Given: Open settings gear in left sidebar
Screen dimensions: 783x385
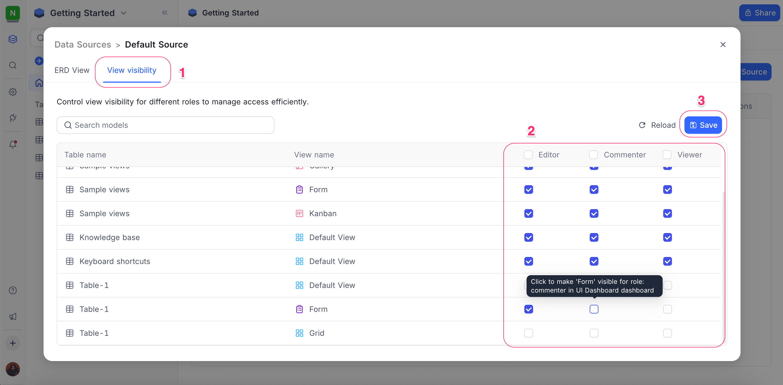Looking at the screenshot, I should 13,92.
